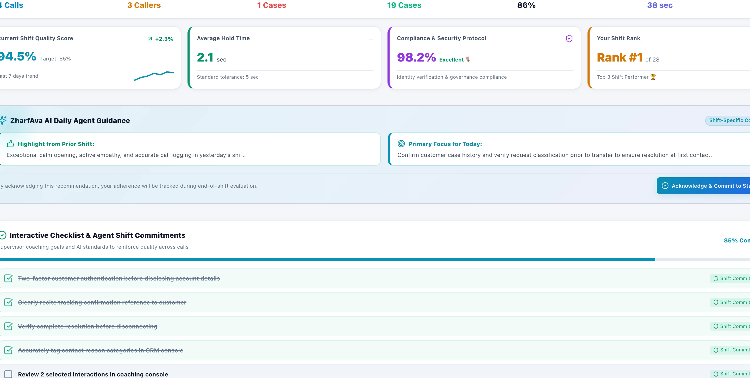Click the red shield icon beside Excellent
The height and width of the screenshot is (378, 750).
point(468,59)
